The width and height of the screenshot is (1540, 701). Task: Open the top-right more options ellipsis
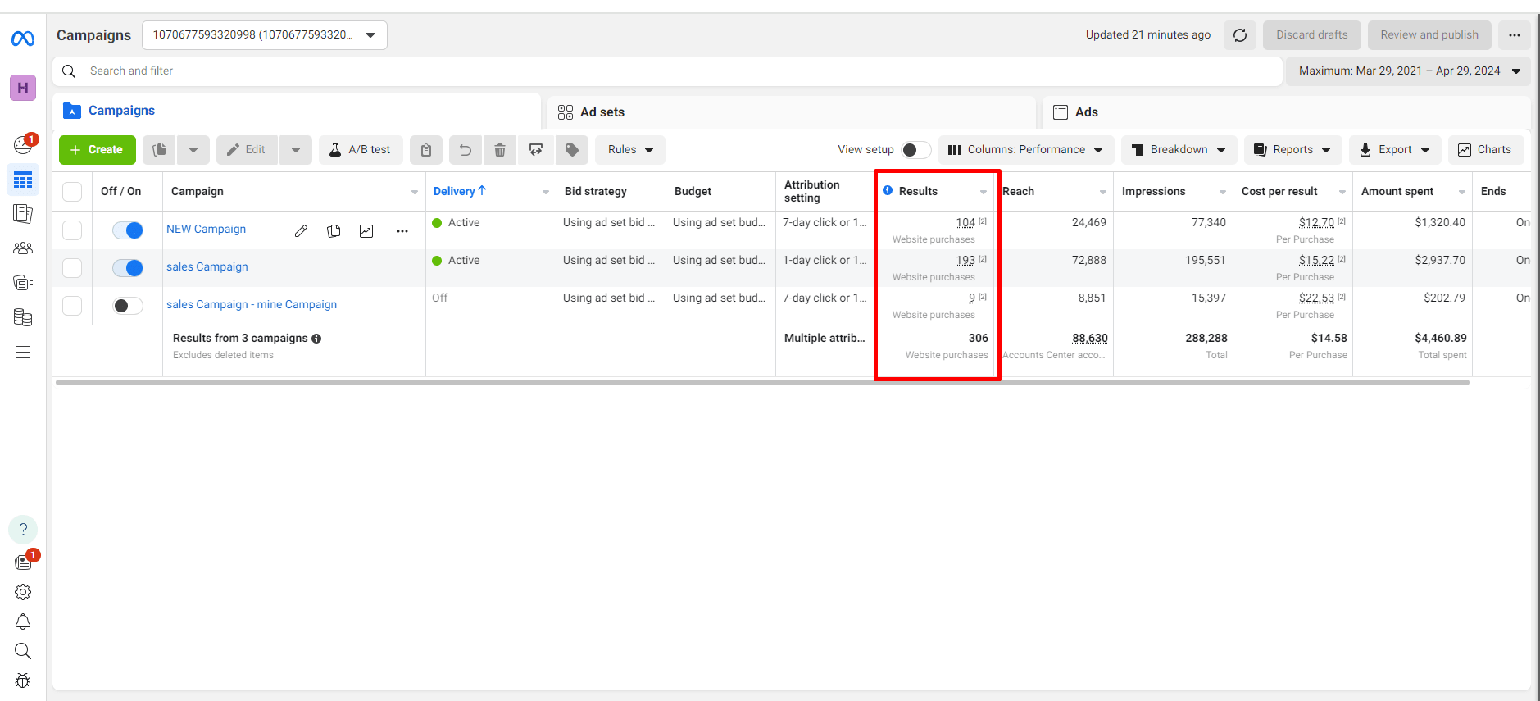tap(1515, 35)
